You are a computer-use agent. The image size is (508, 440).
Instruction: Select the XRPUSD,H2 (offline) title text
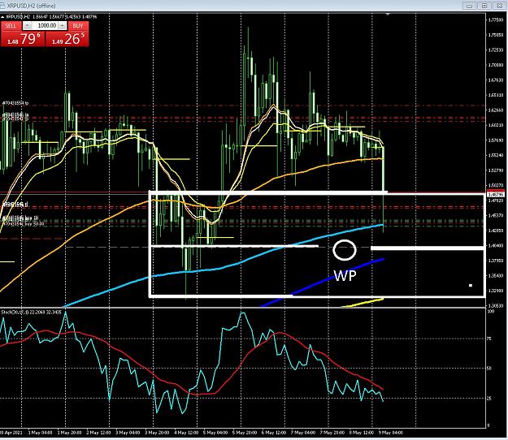coord(31,6)
